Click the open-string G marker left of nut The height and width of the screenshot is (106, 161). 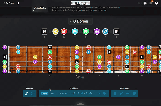click(5, 57)
